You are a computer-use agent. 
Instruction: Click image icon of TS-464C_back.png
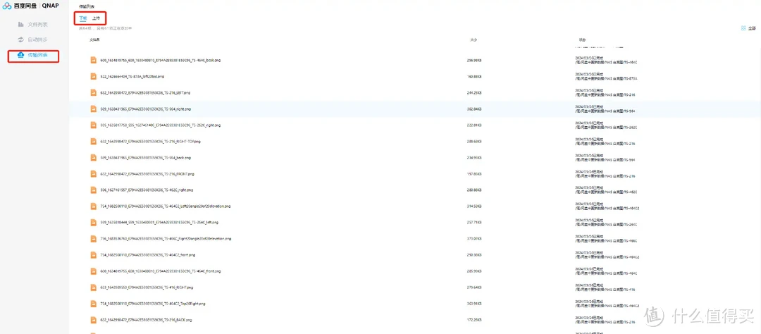[94, 60]
